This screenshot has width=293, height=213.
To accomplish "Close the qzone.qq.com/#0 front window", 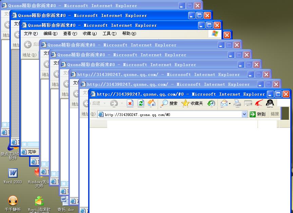I will 286,94.
